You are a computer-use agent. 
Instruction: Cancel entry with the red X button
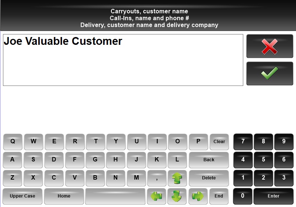tap(270, 46)
